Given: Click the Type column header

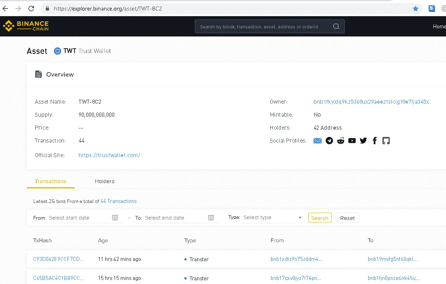Looking at the screenshot, I should (190, 241).
